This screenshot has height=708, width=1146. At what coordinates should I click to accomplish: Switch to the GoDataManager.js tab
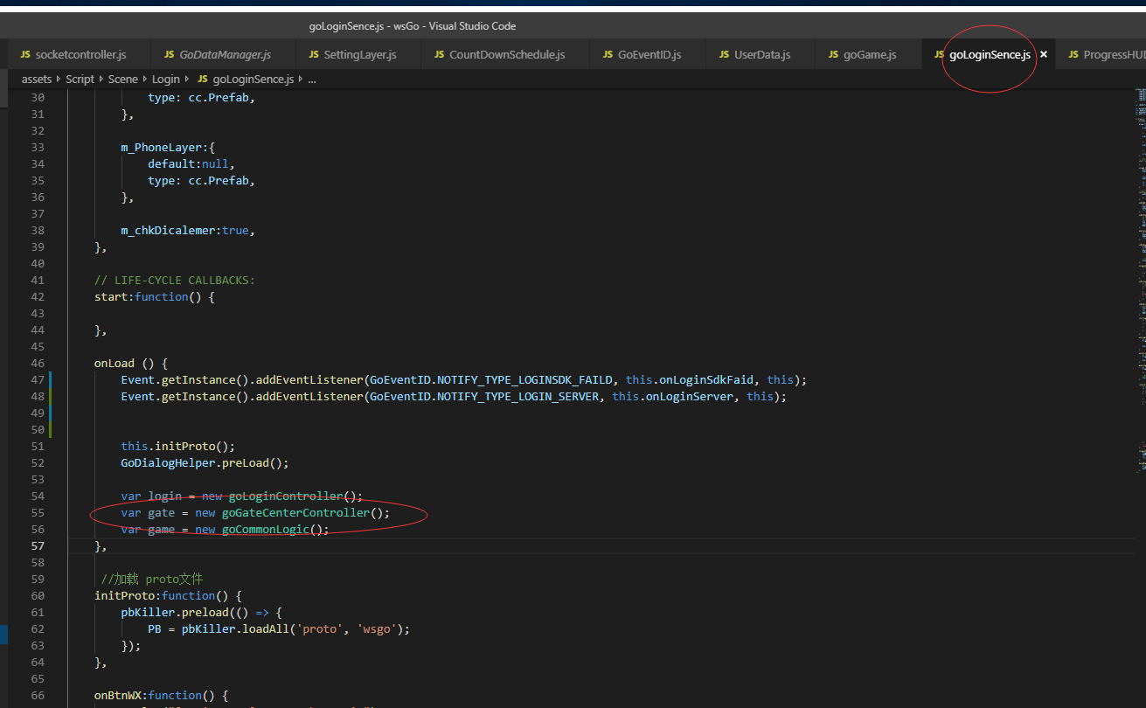point(225,54)
